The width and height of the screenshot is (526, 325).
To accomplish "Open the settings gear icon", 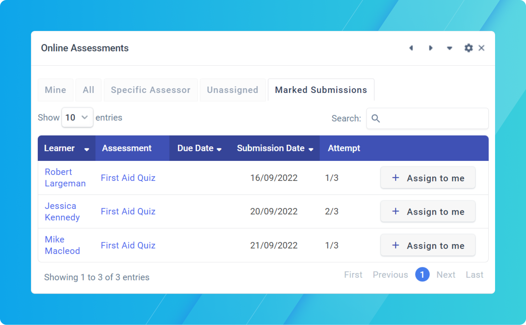I will click(x=468, y=48).
